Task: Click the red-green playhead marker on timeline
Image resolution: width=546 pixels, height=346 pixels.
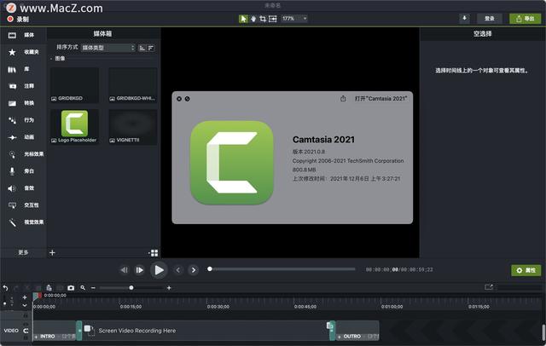Action: 37,296
